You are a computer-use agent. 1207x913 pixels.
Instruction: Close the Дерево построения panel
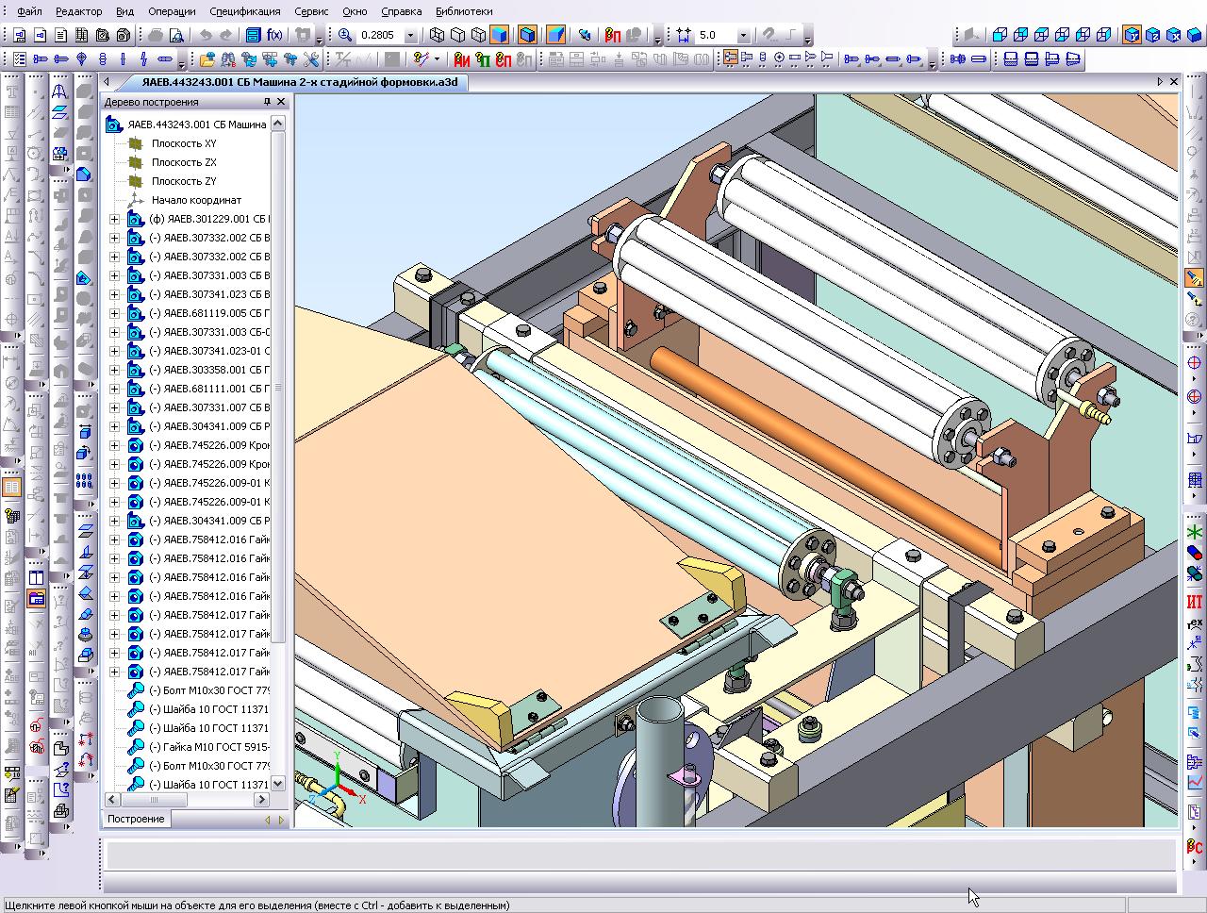coord(280,102)
